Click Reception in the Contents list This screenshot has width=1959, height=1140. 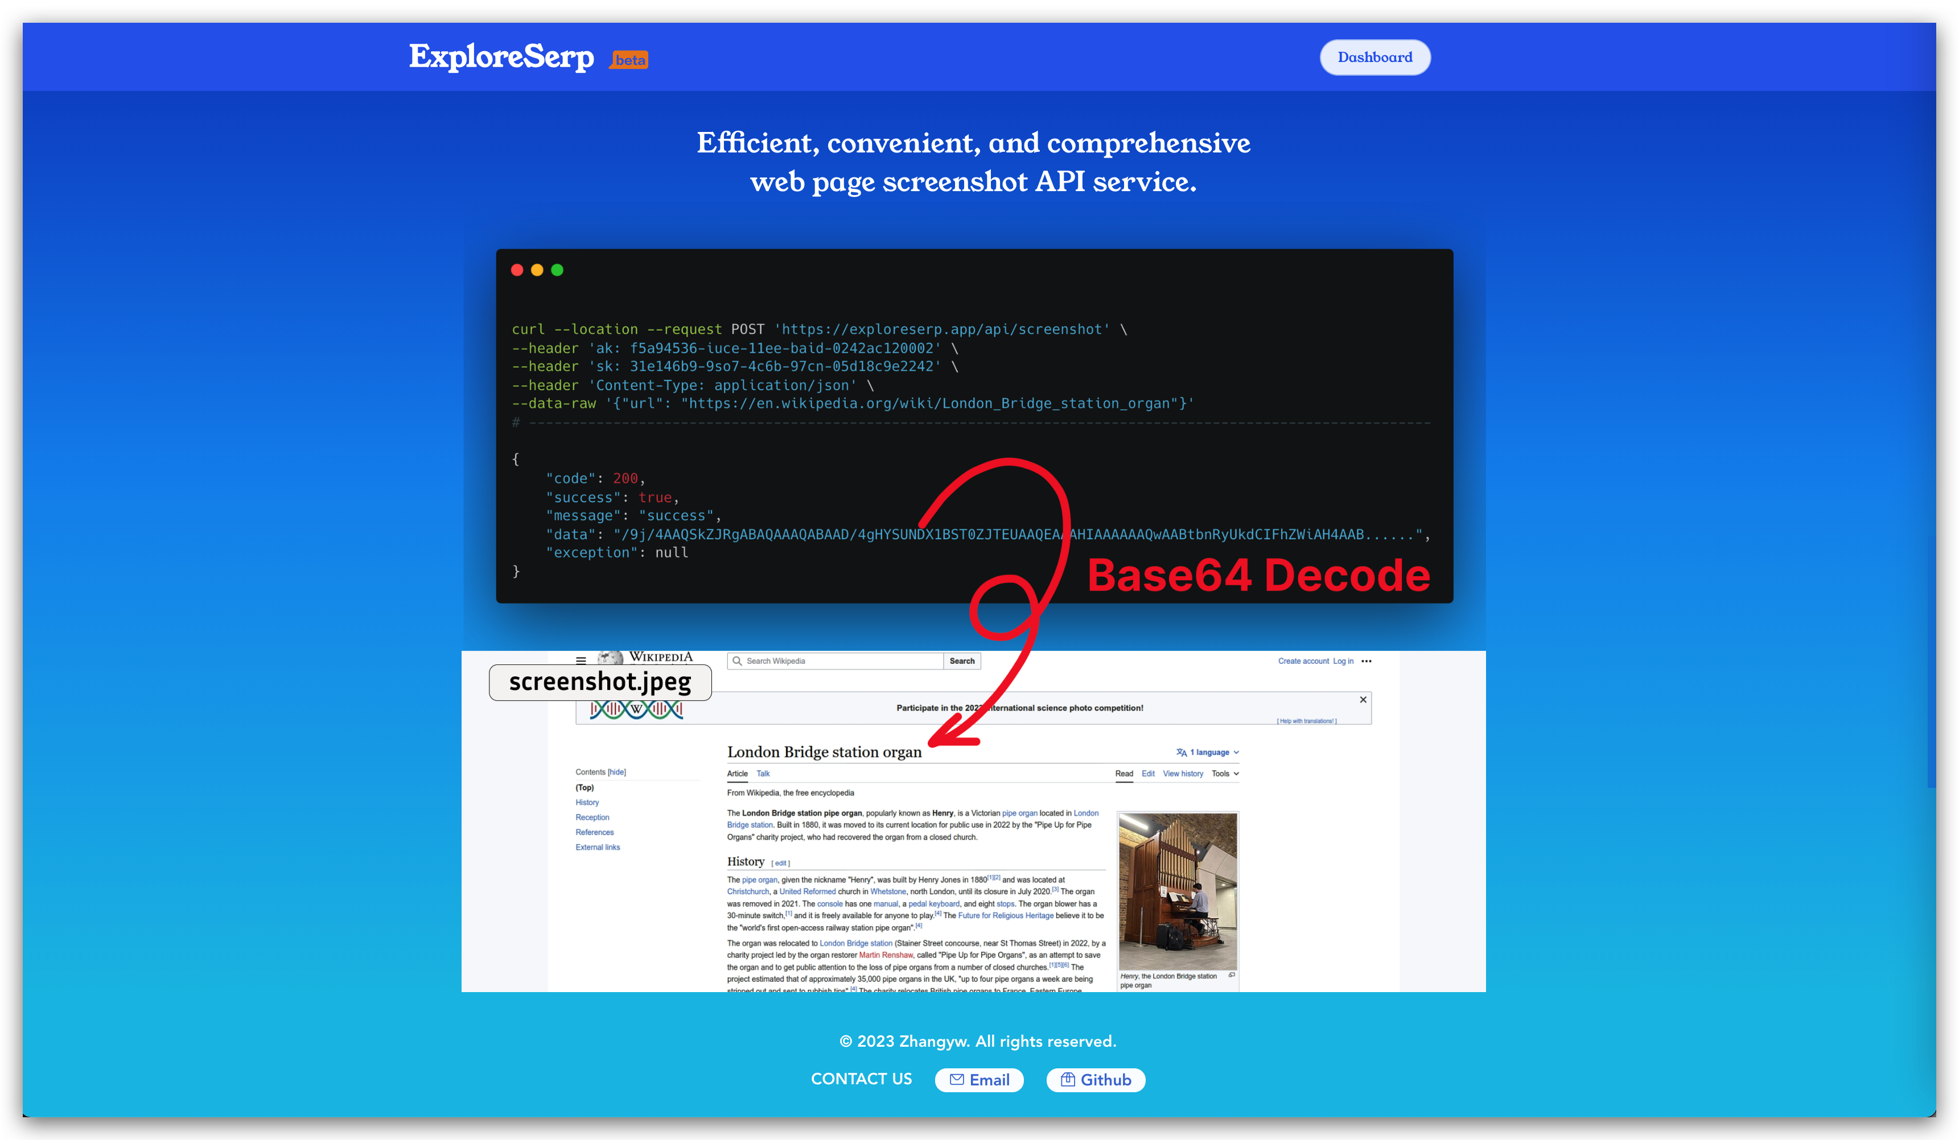[592, 817]
